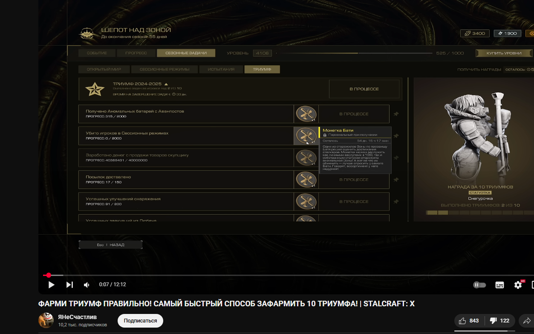Click the 0:07 / 12:12 time display
The image size is (534, 334).
pyautogui.click(x=113, y=285)
